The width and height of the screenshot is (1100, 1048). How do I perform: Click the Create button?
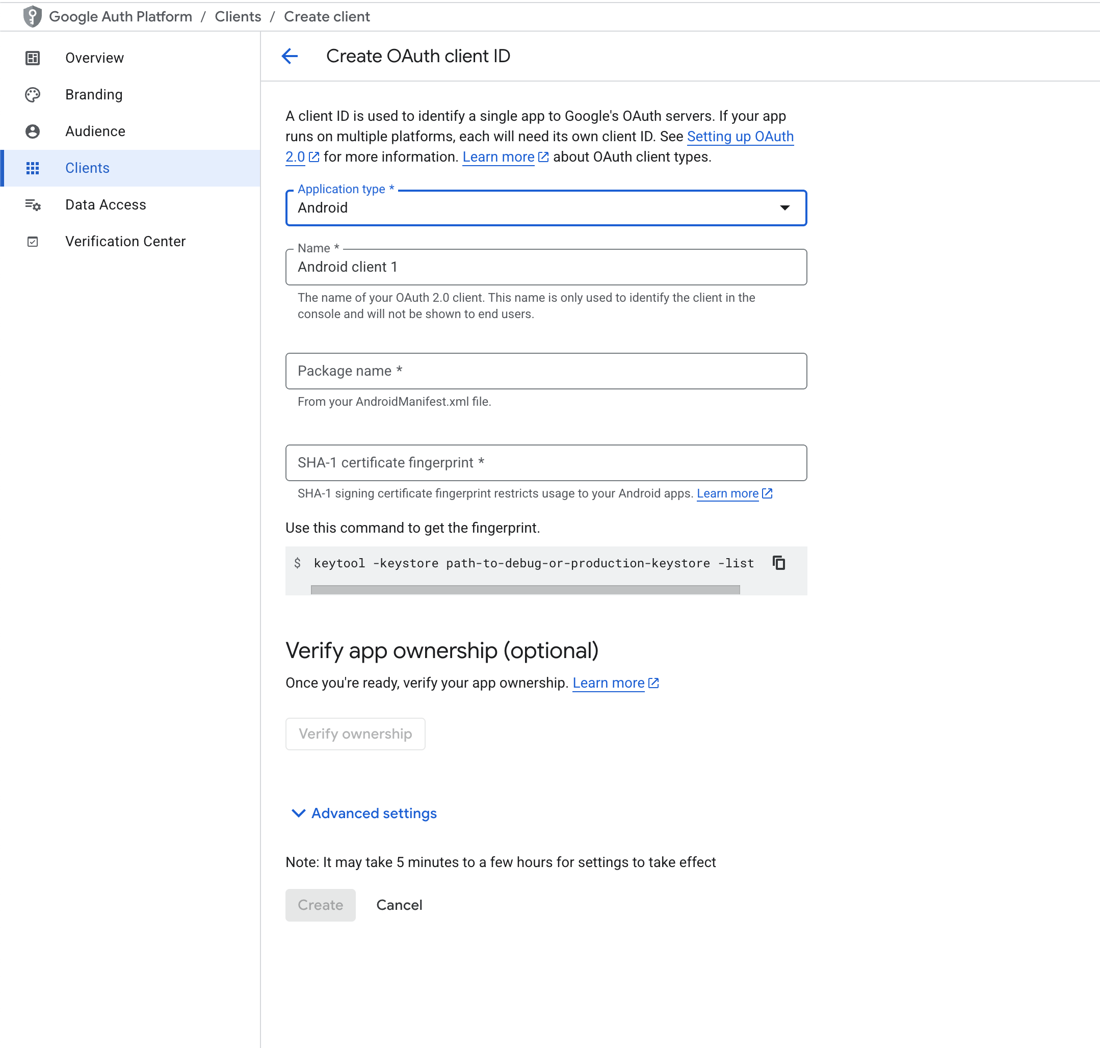[x=320, y=905]
